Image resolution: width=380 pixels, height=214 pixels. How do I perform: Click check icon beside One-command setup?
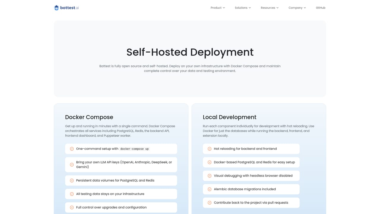coord(72,149)
